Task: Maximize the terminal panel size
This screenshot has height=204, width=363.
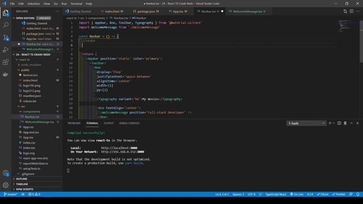Action: coord(352,124)
